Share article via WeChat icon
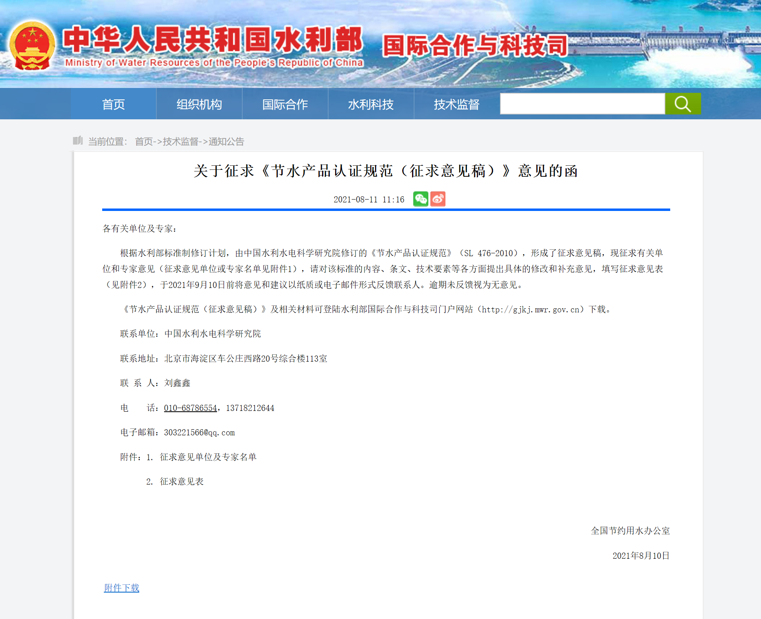761x619 pixels. 421,199
